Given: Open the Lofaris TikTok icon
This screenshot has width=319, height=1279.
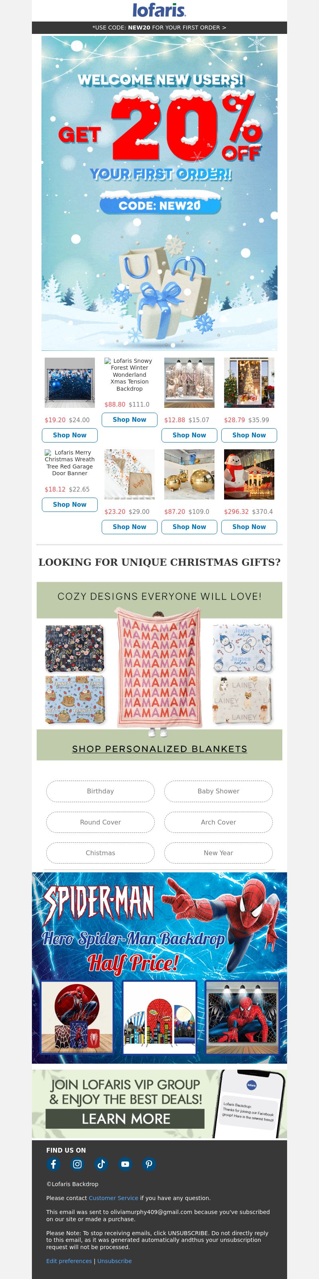Looking at the screenshot, I should 101,1164.
